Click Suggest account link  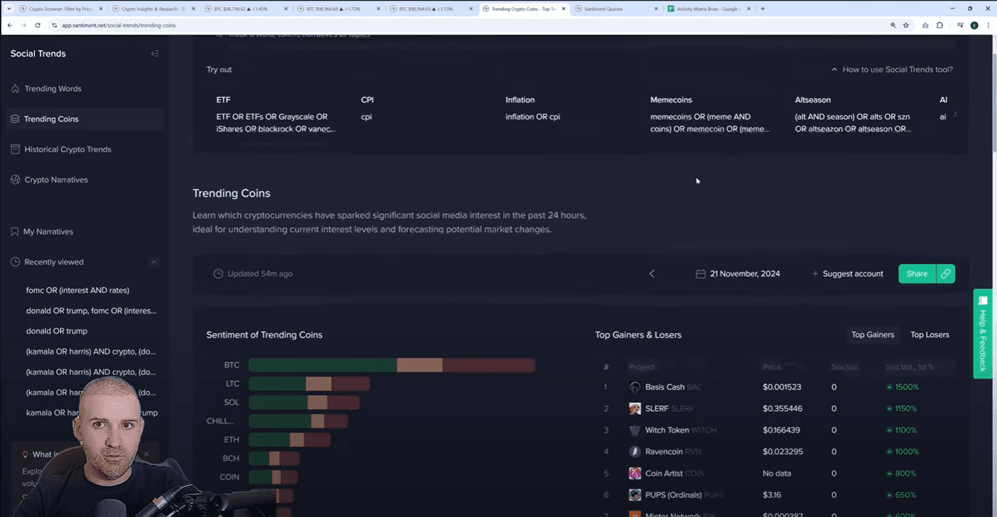(848, 274)
